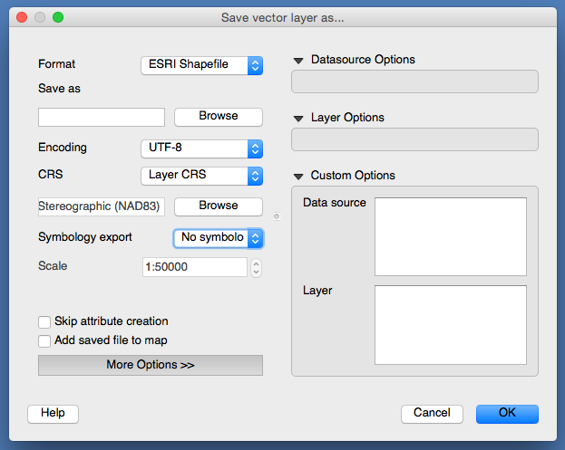
Task: Open the Encoding dropdown set to UTF-8
Action: pos(201,148)
